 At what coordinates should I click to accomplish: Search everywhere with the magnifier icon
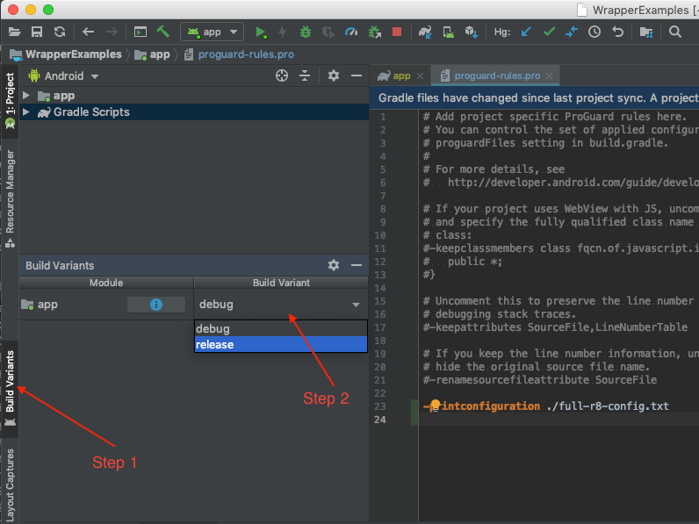pyautogui.click(x=675, y=32)
